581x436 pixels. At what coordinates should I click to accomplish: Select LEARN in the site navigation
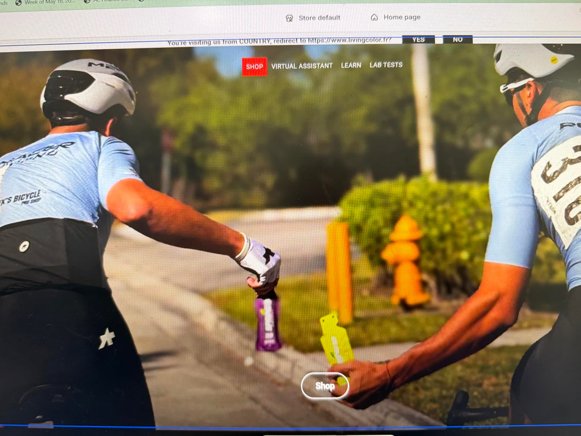(351, 65)
